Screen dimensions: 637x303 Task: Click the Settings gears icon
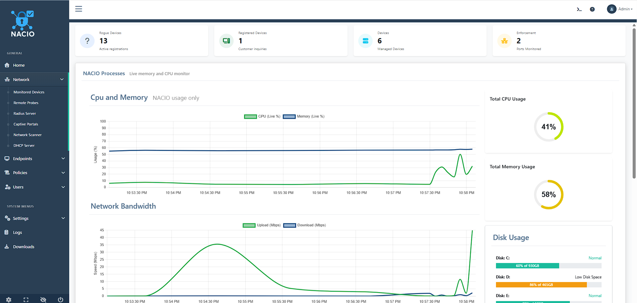pos(7,218)
